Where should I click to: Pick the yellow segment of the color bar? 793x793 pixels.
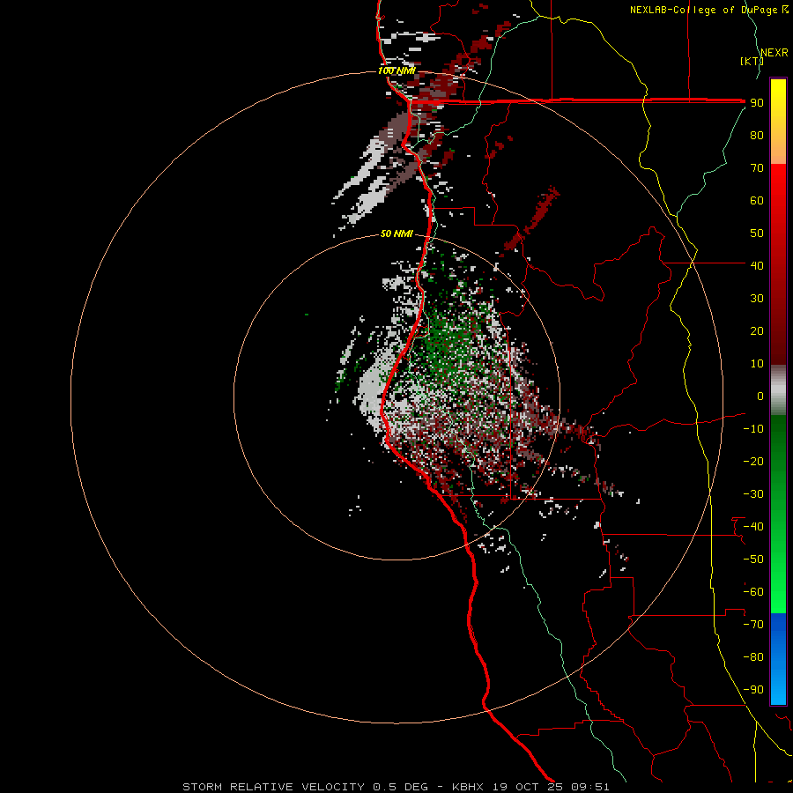click(x=778, y=122)
